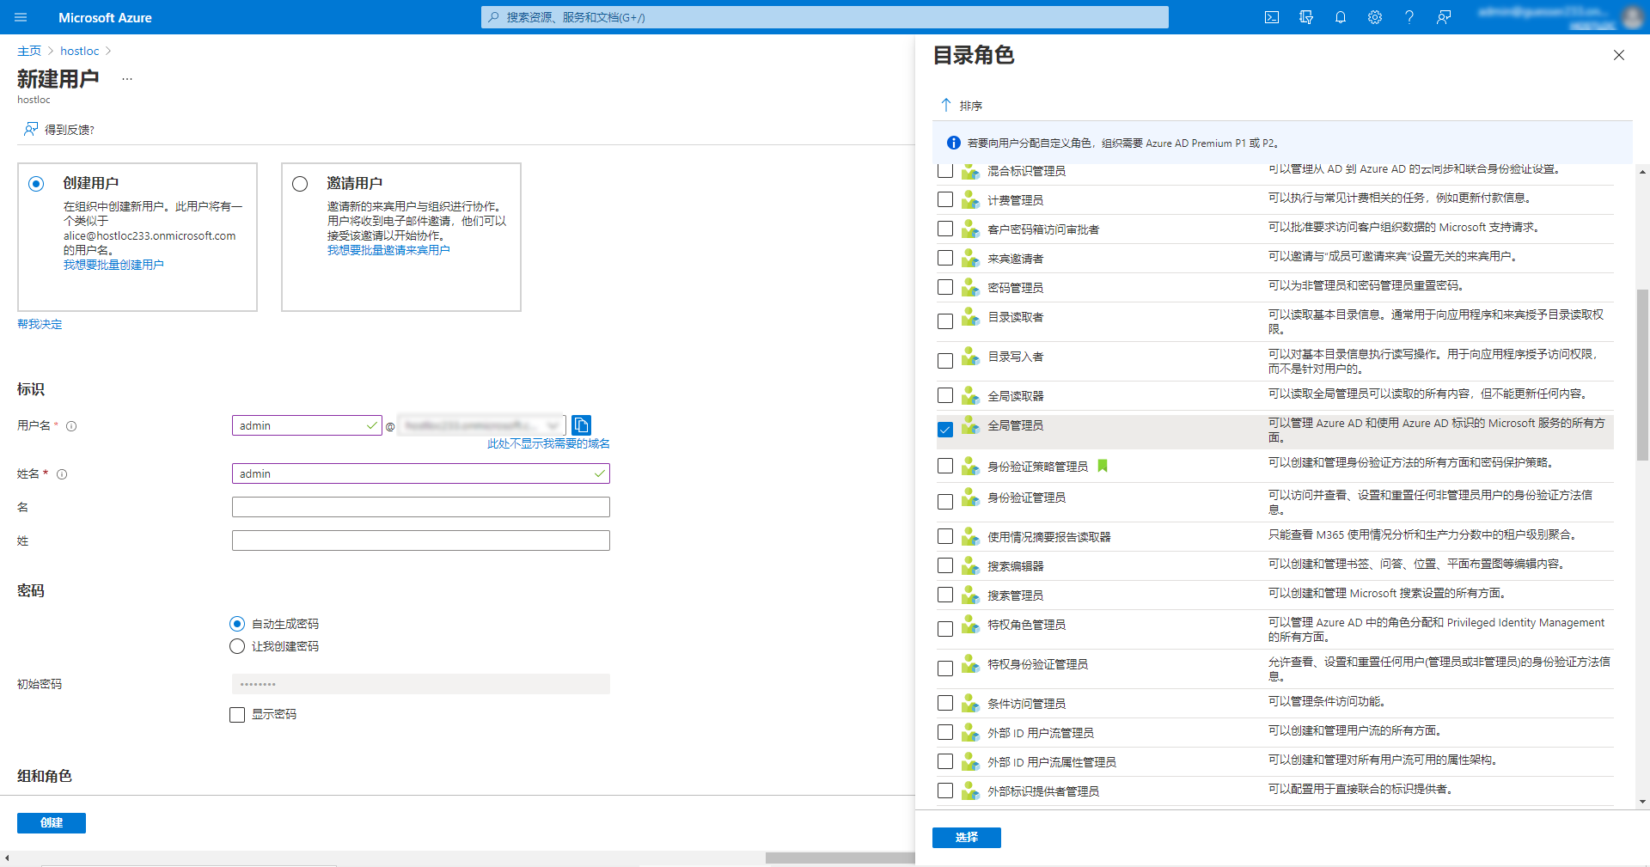Select 让我创建密码 radio button
This screenshot has width=1650, height=867.
(237, 646)
